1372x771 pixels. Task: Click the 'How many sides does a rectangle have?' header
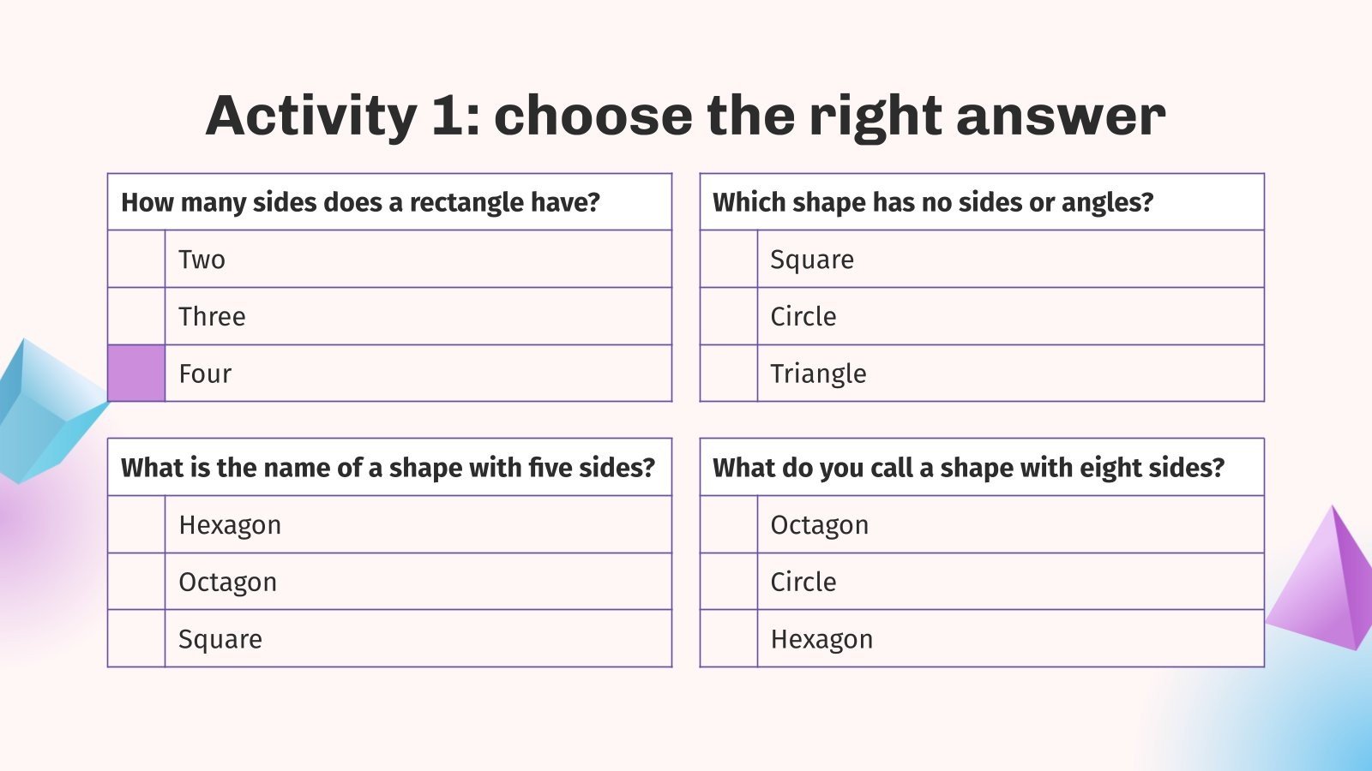click(360, 202)
